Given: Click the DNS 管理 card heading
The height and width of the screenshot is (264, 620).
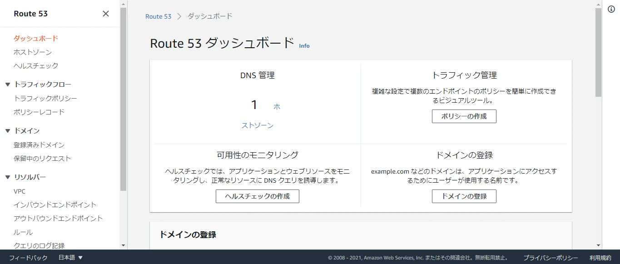Looking at the screenshot, I should (258, 75).
